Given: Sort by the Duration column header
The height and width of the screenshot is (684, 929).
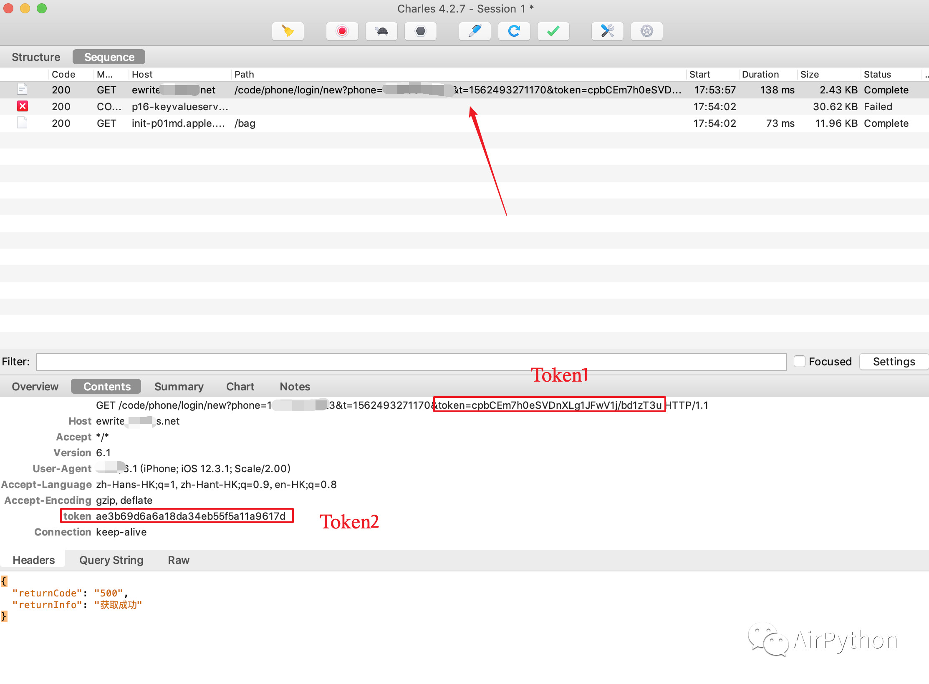Looking at the screenshot, I should [760, 74].
